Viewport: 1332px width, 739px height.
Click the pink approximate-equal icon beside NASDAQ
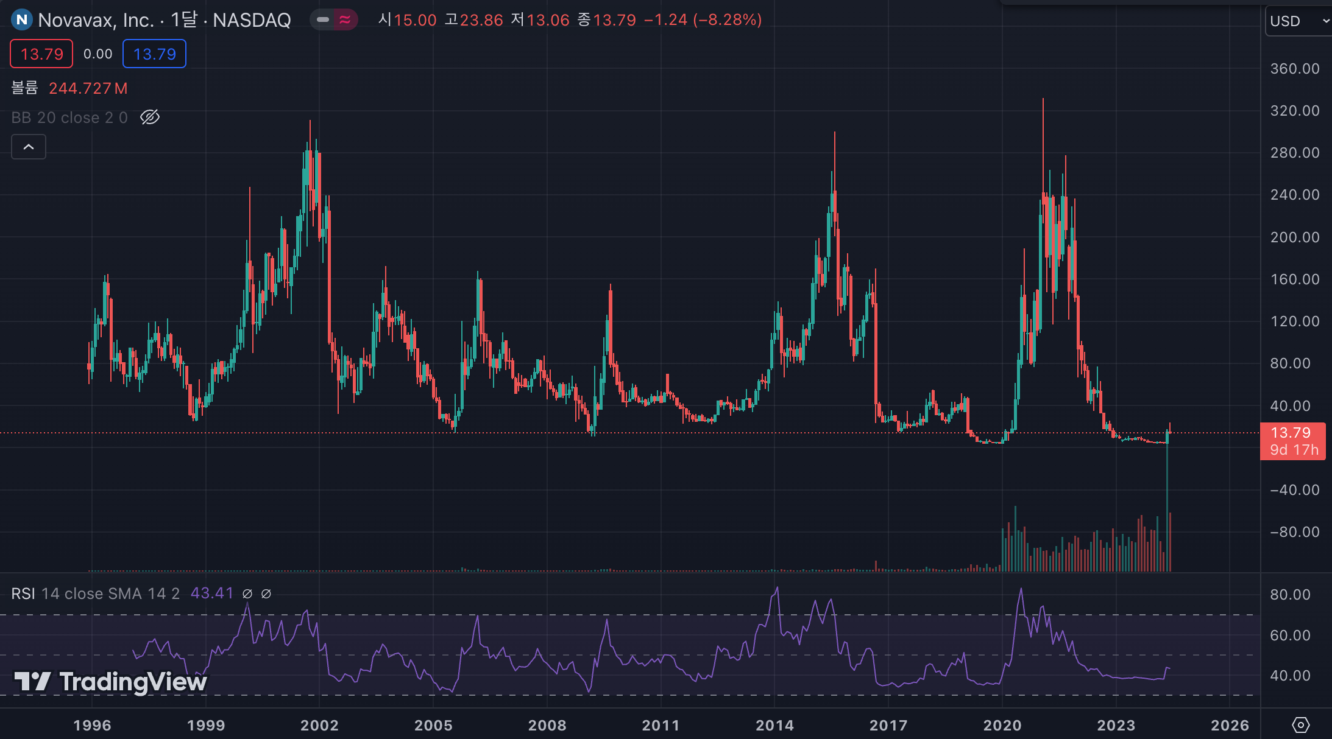345,20
